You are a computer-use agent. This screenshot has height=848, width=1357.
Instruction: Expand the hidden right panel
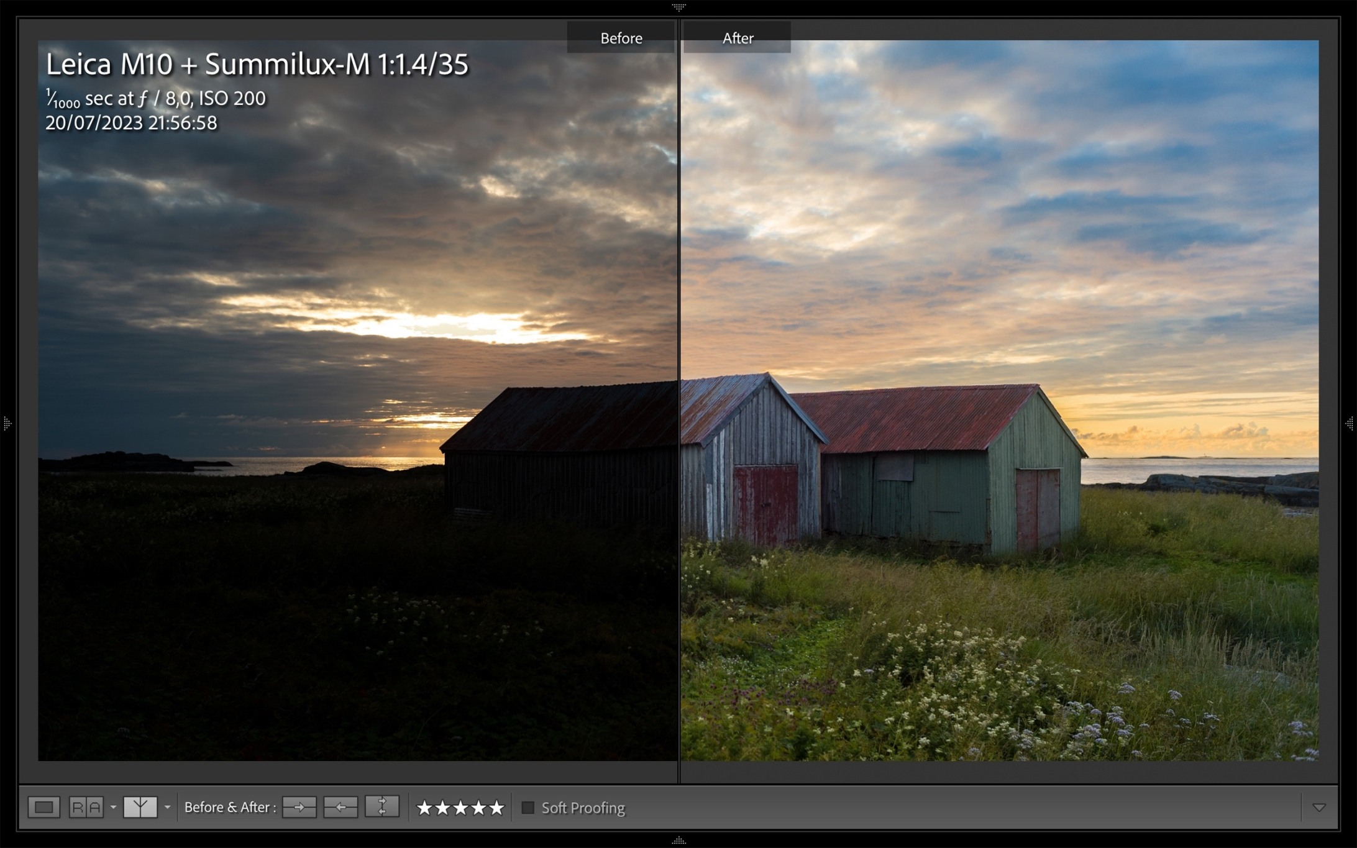(1350, 424)
